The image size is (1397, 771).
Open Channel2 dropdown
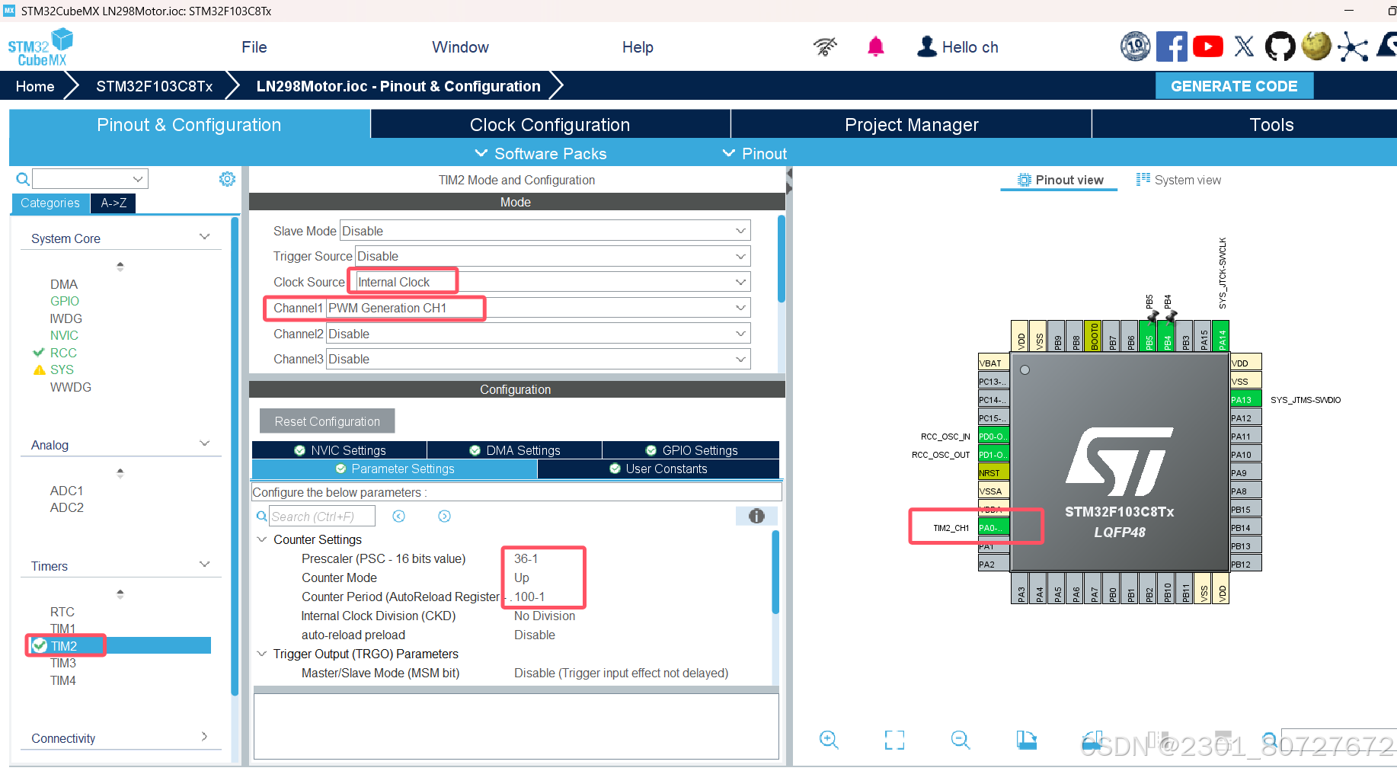coord(538,334)
